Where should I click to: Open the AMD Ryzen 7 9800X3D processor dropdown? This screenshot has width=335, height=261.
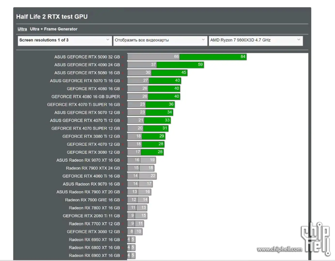[256, 41]
